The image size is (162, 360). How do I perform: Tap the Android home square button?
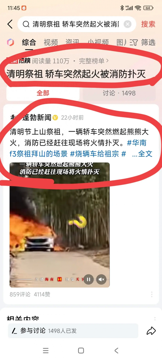[x=81, y=351]
